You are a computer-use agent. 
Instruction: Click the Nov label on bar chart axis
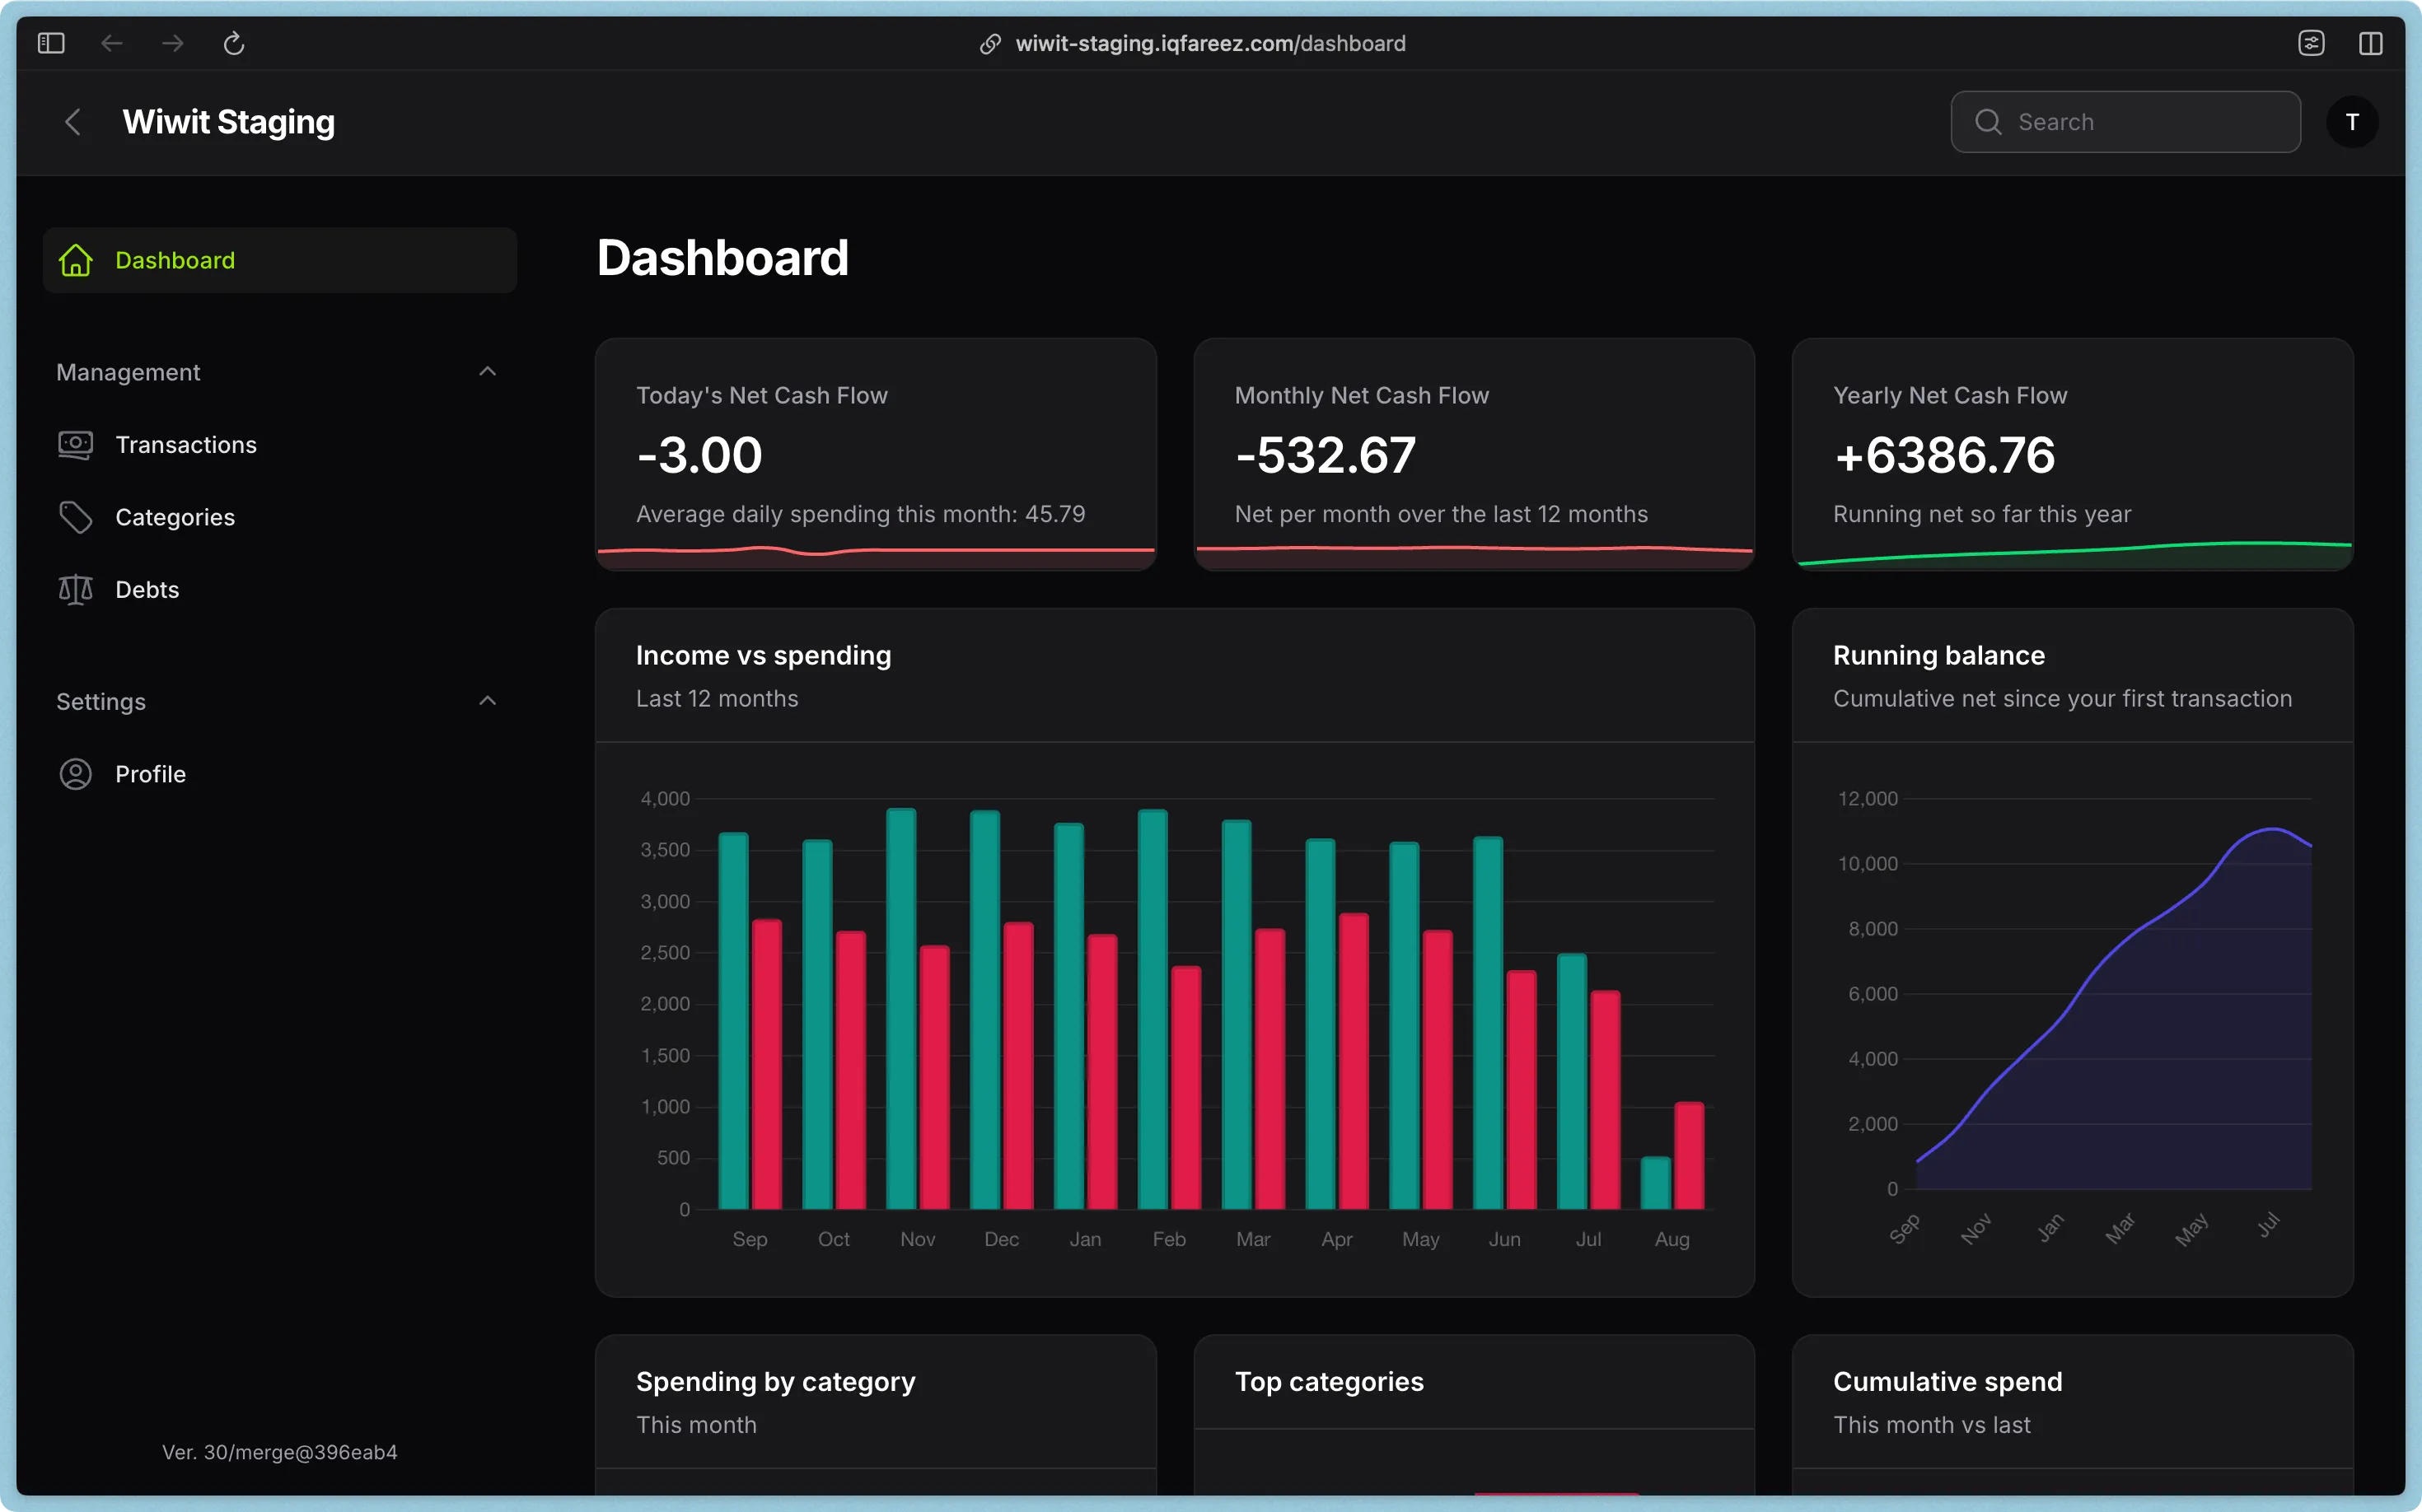(x=918, y=1240)
